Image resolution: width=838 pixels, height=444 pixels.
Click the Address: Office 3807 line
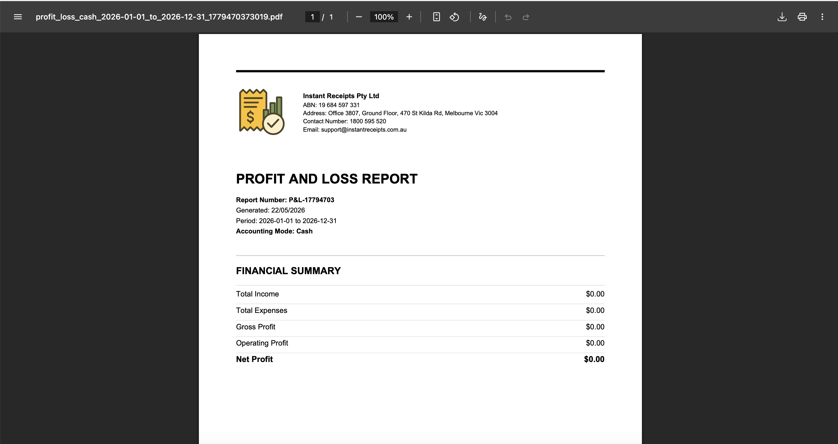coord(400,113)
